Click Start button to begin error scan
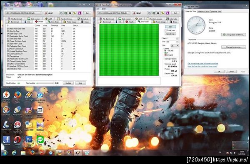This screenshot has width=250, height=164. click(170, 27)
